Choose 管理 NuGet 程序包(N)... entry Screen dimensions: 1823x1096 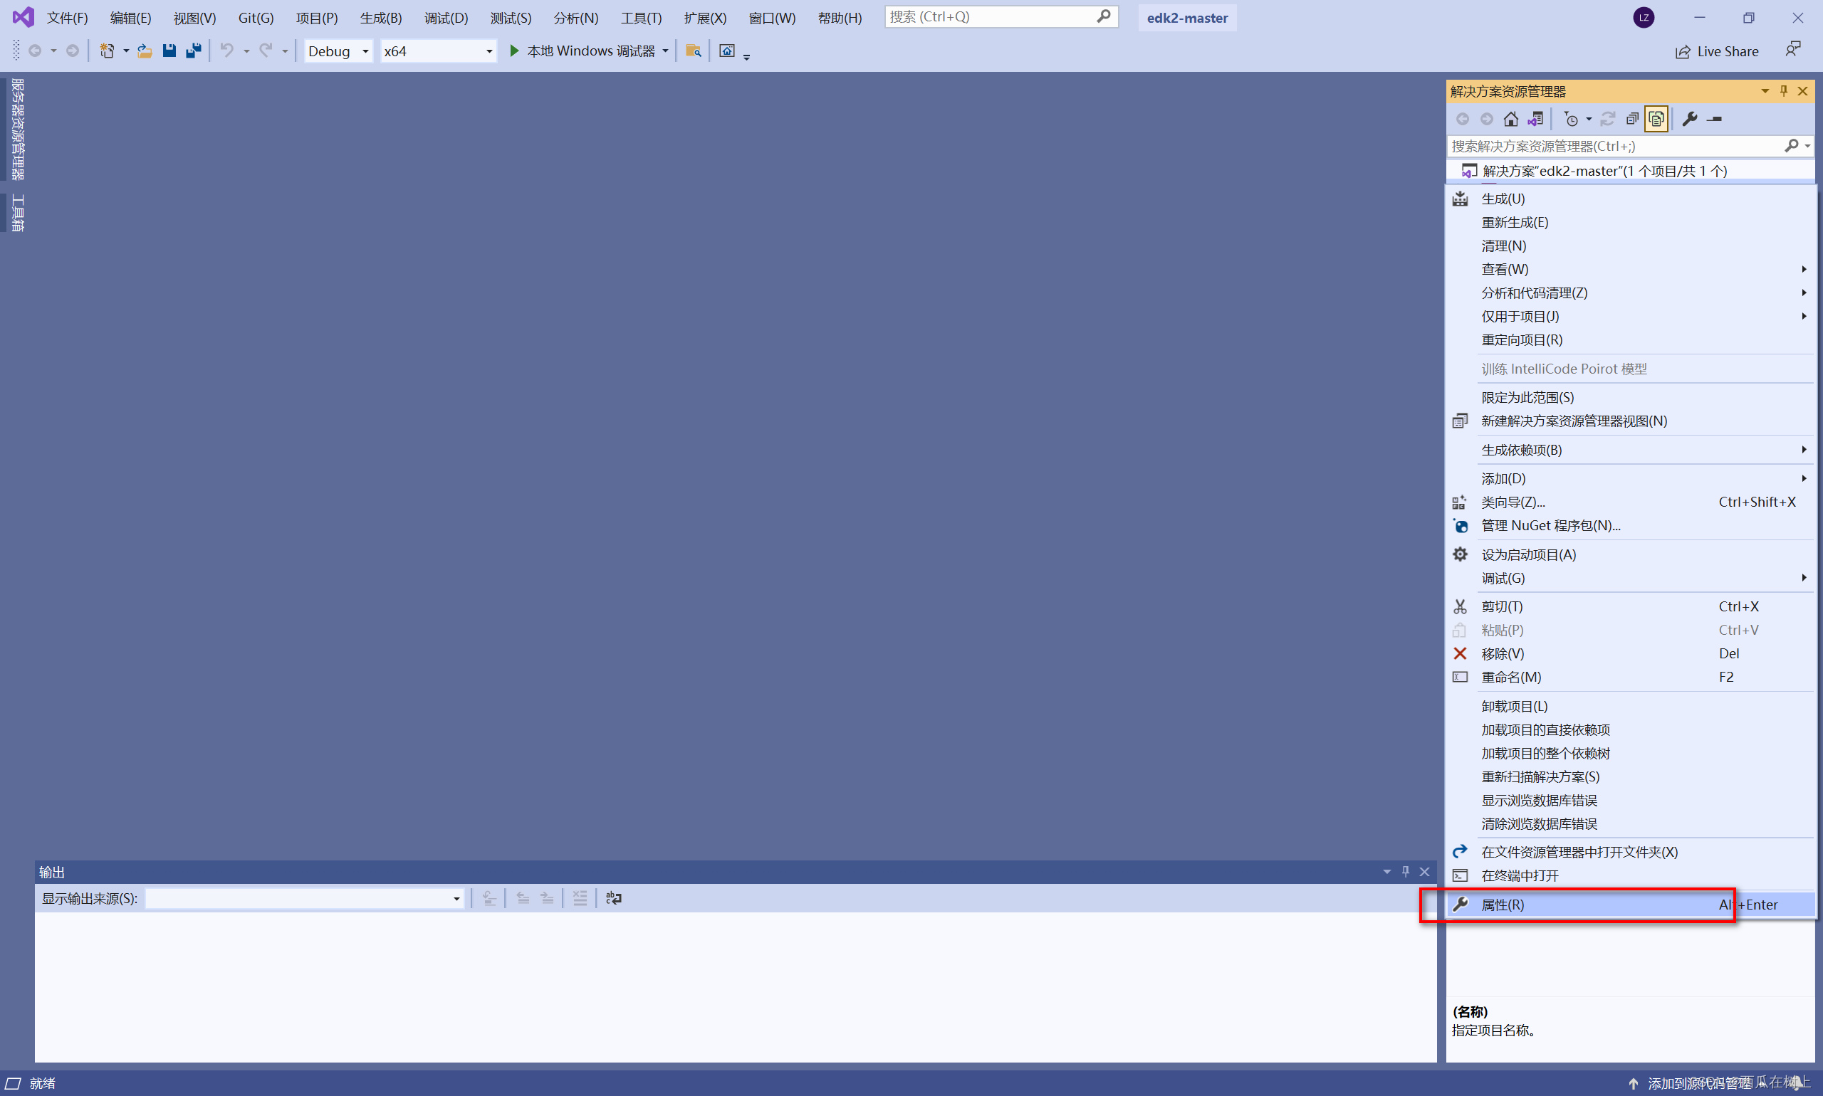click(1629, 526)
